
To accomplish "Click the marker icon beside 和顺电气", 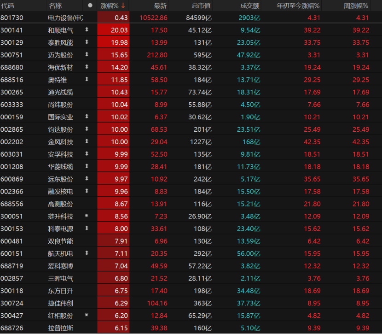I will pos(87,30).
